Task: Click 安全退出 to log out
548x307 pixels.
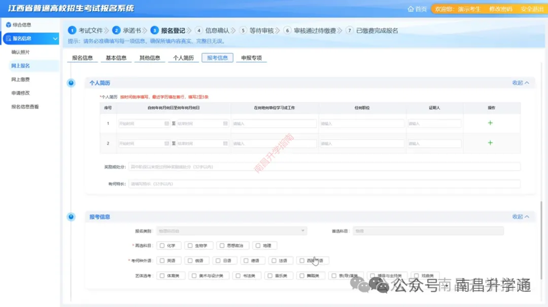Action: (x=532, y=9)
